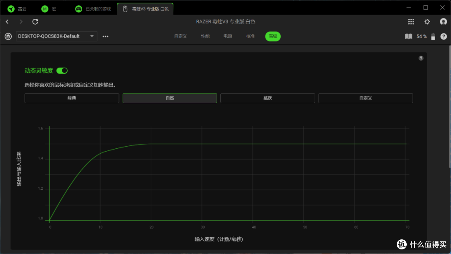This screenshot has height=254, width=451.
Task: Open the user account avatar
Action: pos(443,22)
